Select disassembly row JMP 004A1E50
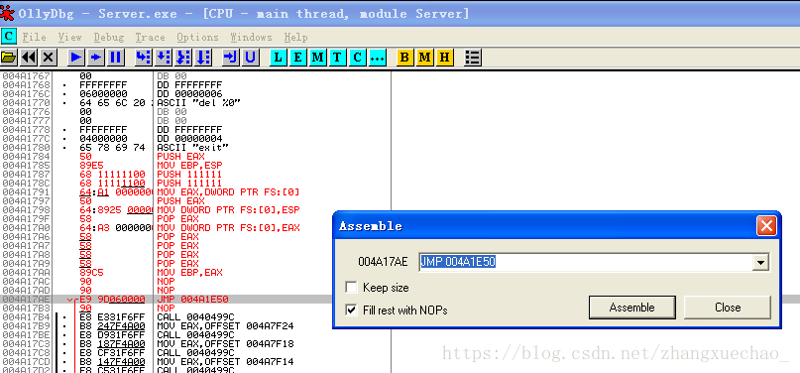Viewport: 800px width, 373px height. pyautogui.click(x=192, y=299)
